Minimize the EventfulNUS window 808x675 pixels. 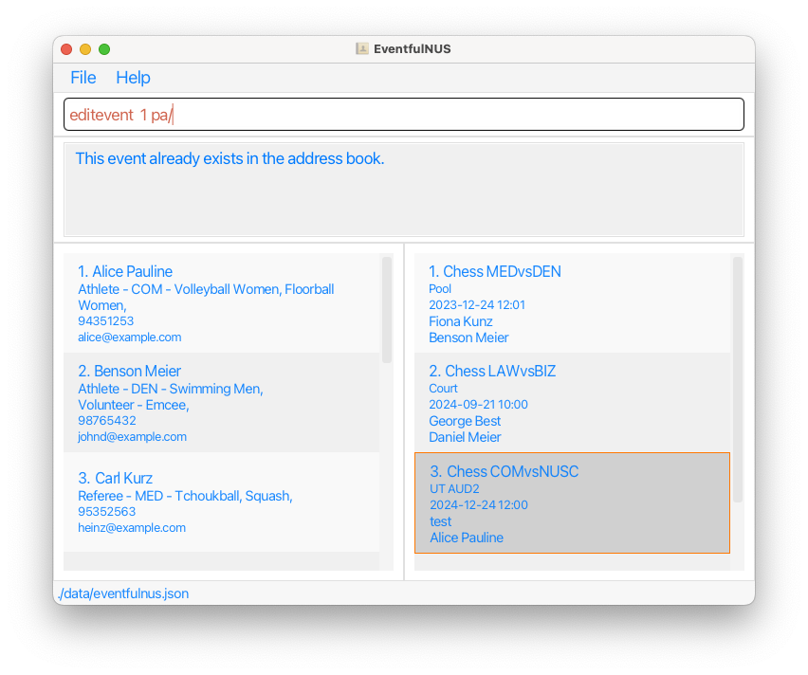(85, 49)
